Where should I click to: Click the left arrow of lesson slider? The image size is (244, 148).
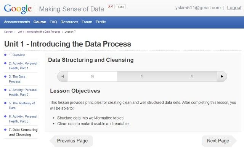point(63,76)
